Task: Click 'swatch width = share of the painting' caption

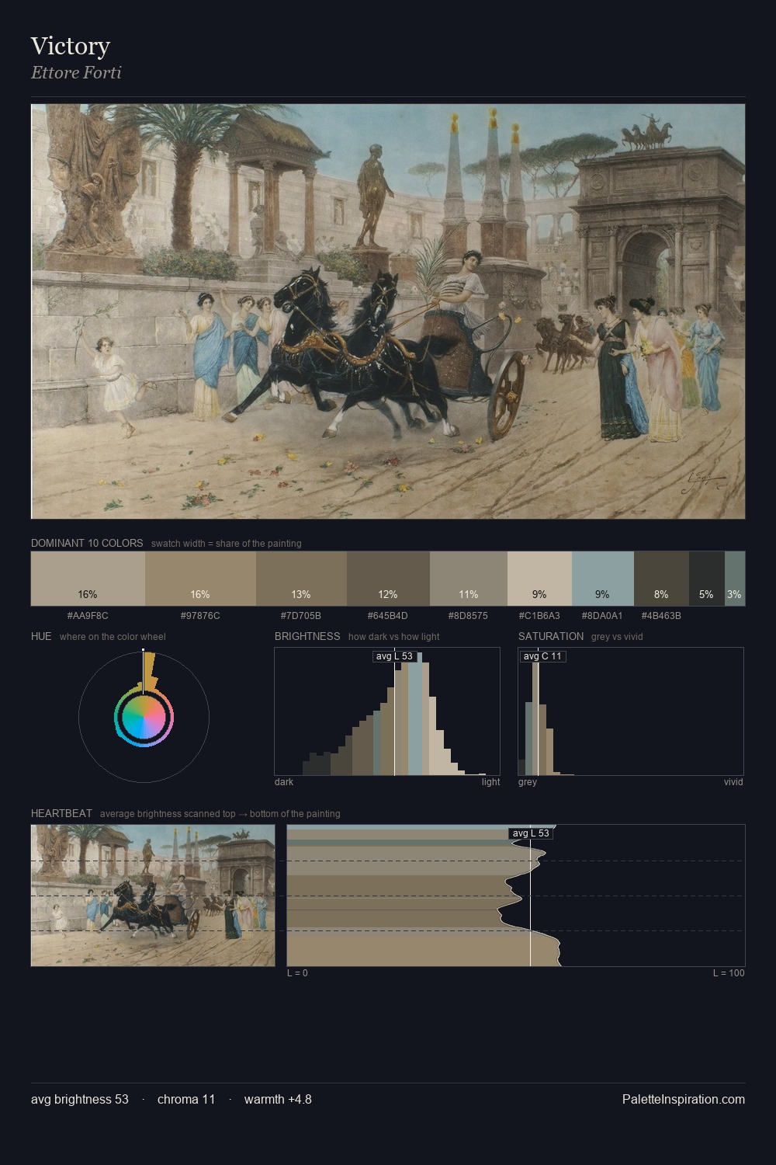Action: (227, 544)
